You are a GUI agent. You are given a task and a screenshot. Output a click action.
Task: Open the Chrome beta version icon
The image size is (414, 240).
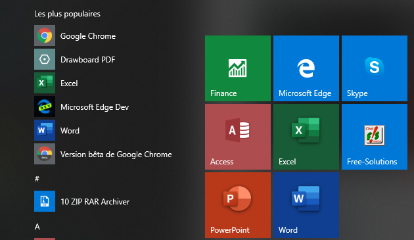click(x=45, y=154)
